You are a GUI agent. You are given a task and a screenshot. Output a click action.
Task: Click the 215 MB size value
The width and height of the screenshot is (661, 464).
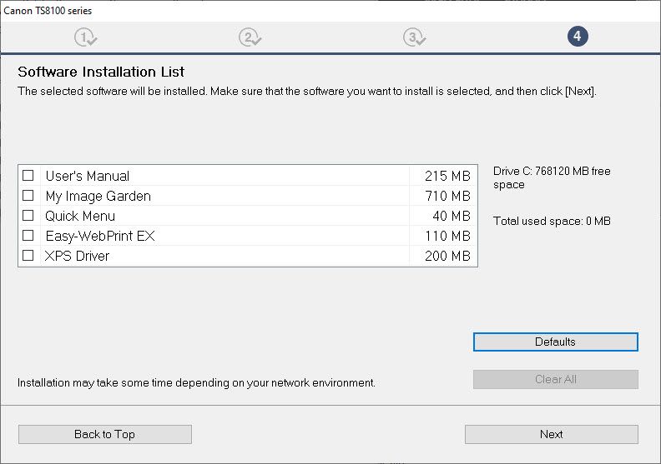tap(447, 176)
